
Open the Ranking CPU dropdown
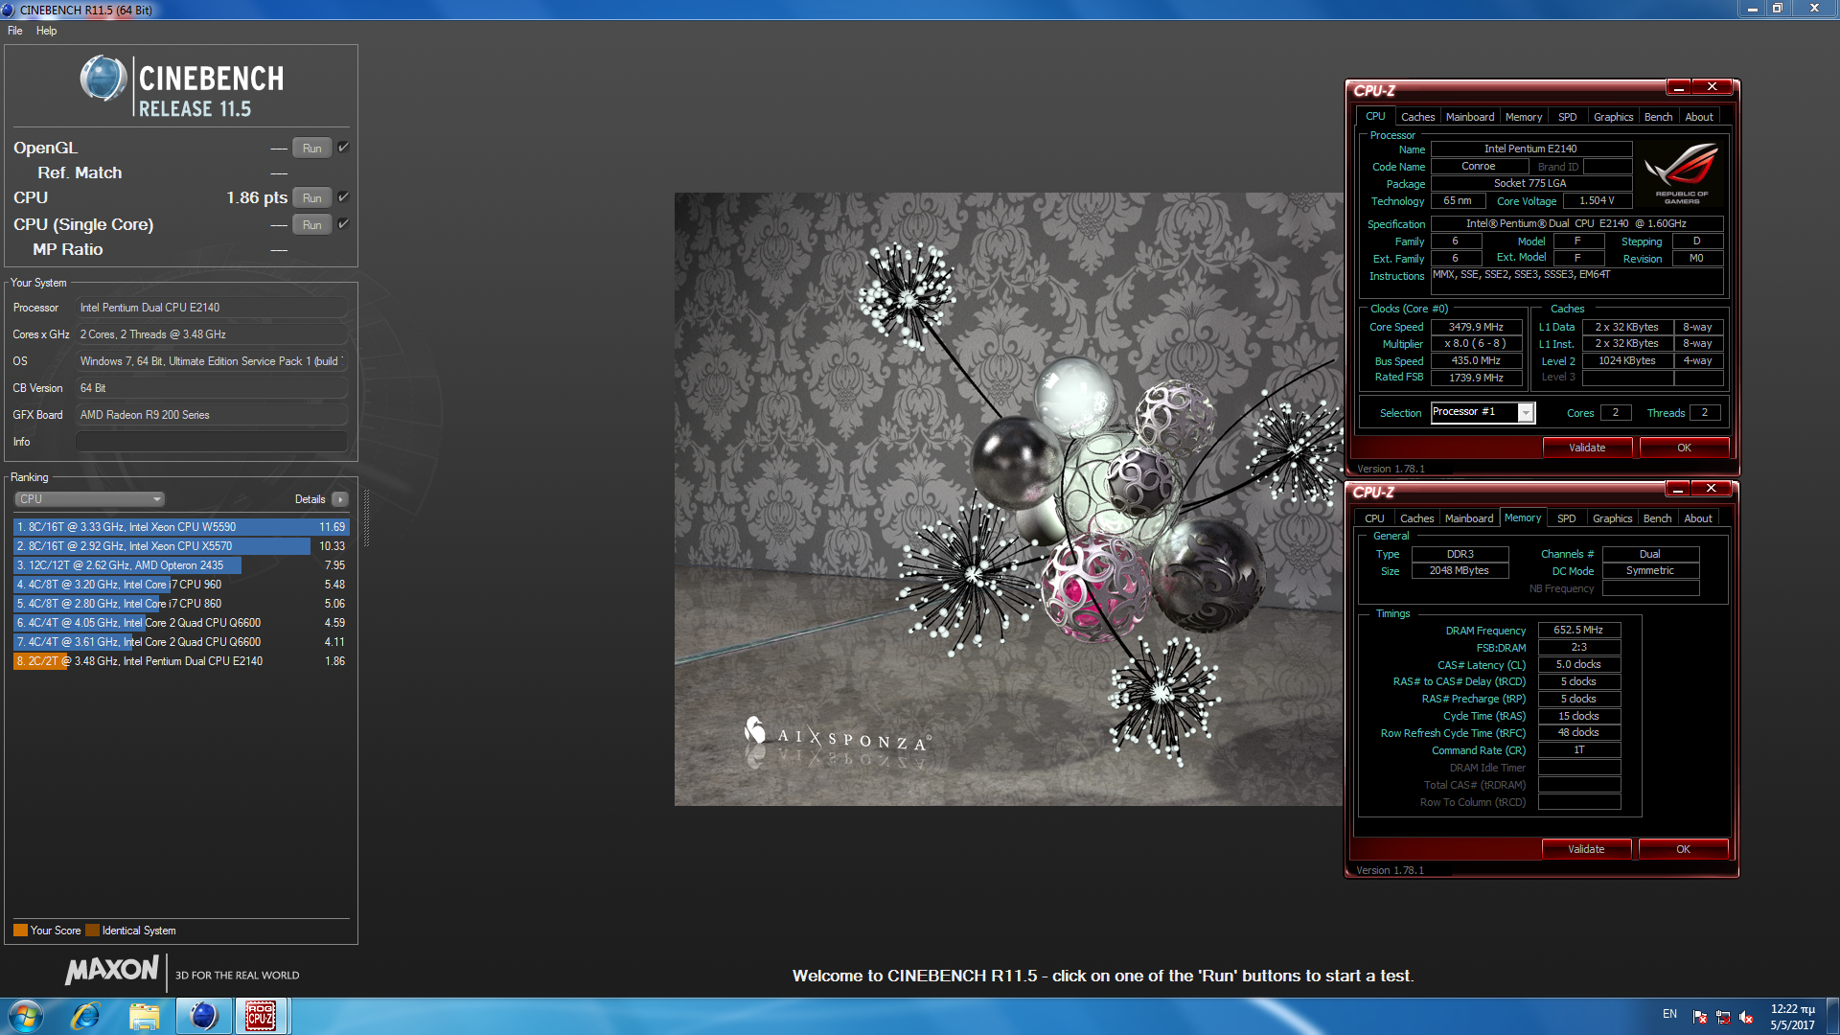(90, 499)
